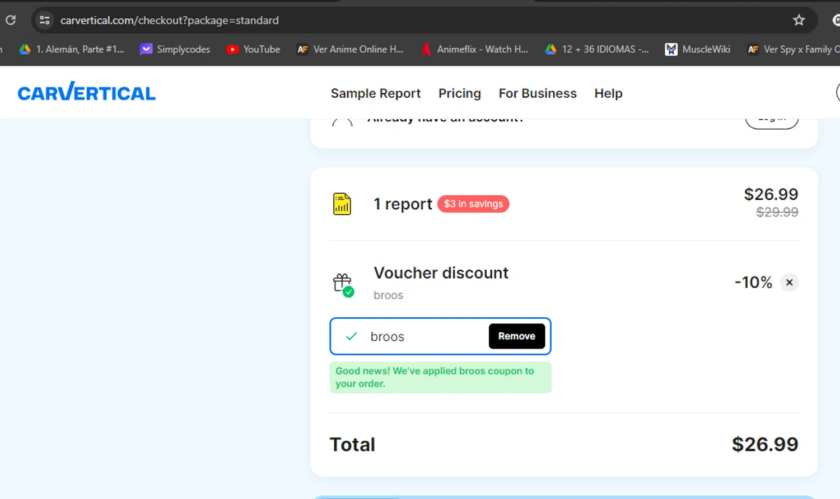
Task: Open the '12 + 36 IDIOMAS' bookmark
Action: tap(597, 49)
